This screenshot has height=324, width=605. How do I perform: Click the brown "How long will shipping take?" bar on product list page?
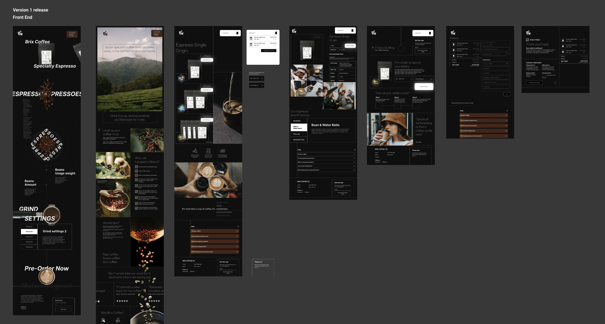click(215, 247)
